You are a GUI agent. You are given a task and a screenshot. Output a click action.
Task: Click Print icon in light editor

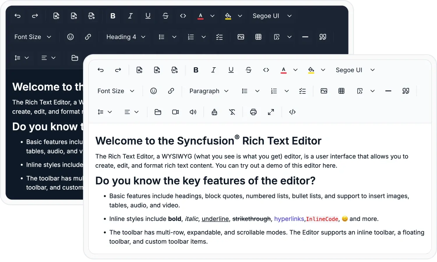point(253,112)
